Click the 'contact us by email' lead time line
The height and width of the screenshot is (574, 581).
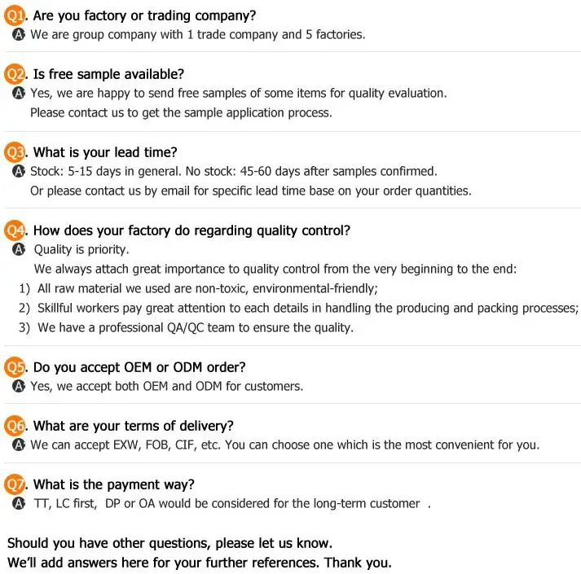tap(251, 191)
